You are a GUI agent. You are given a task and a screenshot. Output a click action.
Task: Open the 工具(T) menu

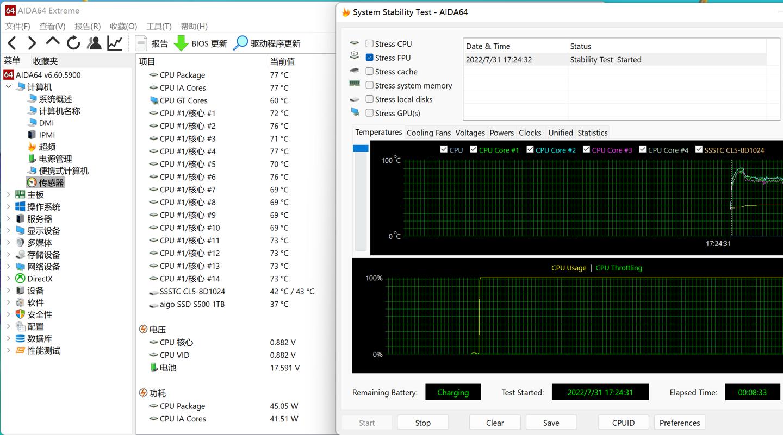(159, 26)
